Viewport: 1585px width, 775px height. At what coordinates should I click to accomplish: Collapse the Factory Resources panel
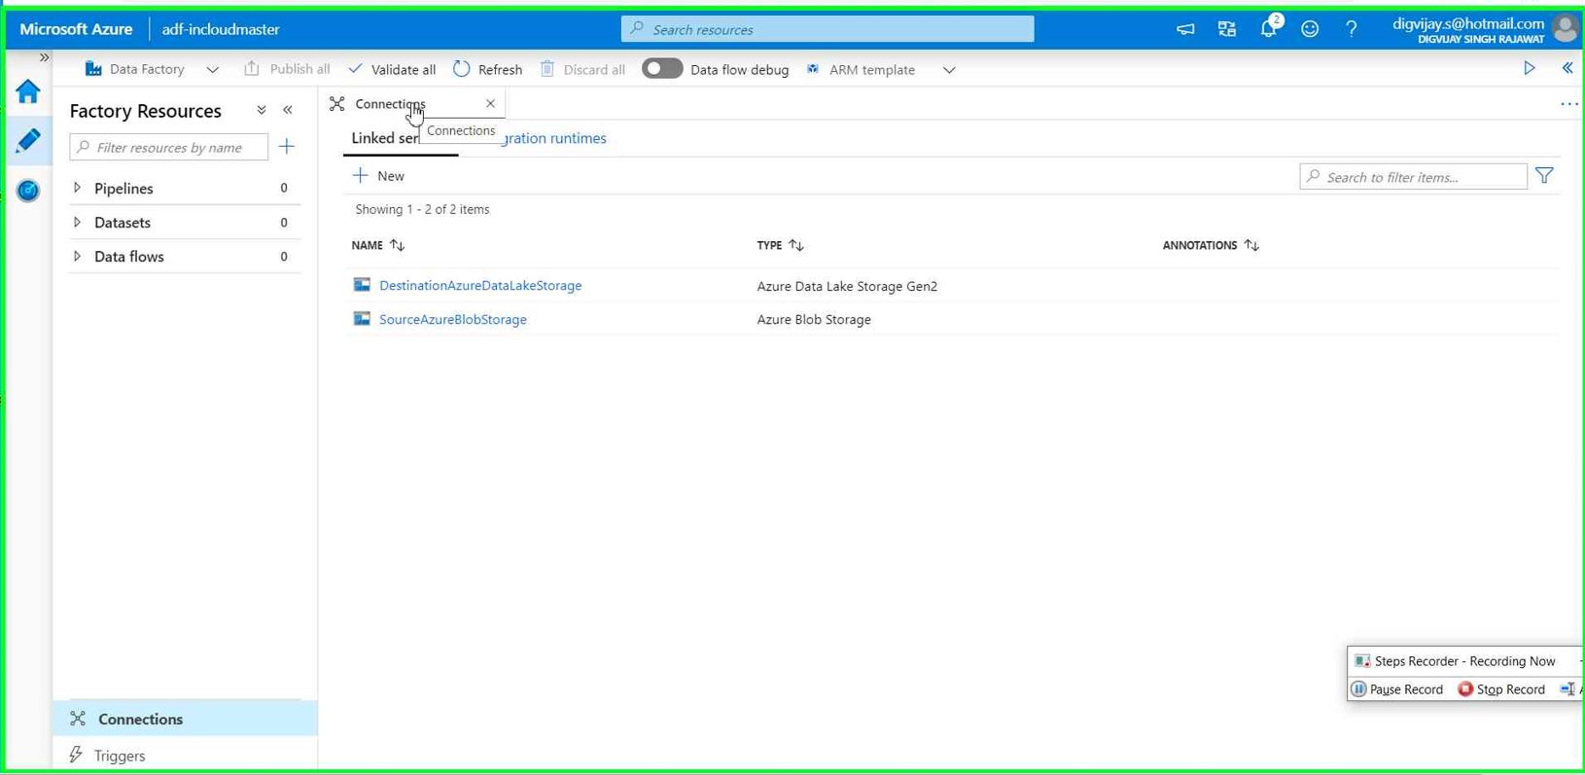(x=288, y=111)
